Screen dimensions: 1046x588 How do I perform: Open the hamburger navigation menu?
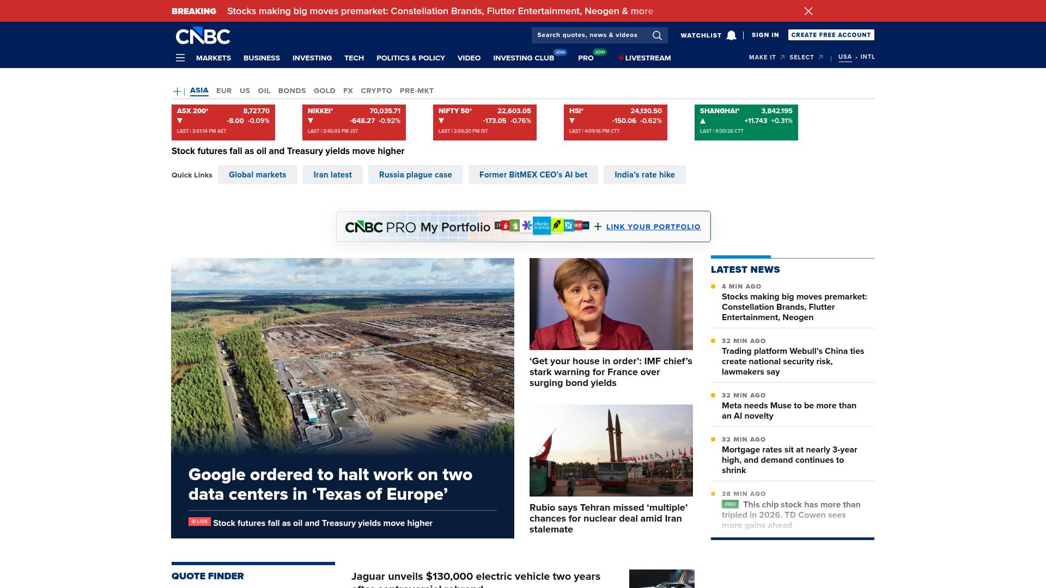180,58
